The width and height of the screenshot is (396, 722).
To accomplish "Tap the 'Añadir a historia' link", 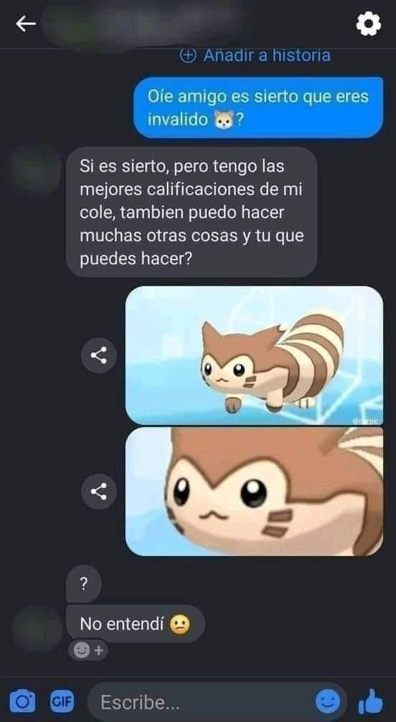I will click(255, 56).
